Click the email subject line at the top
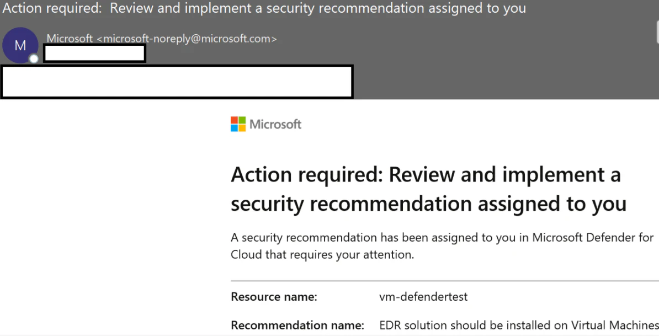 pyautogui.click(x=264, y=8)
